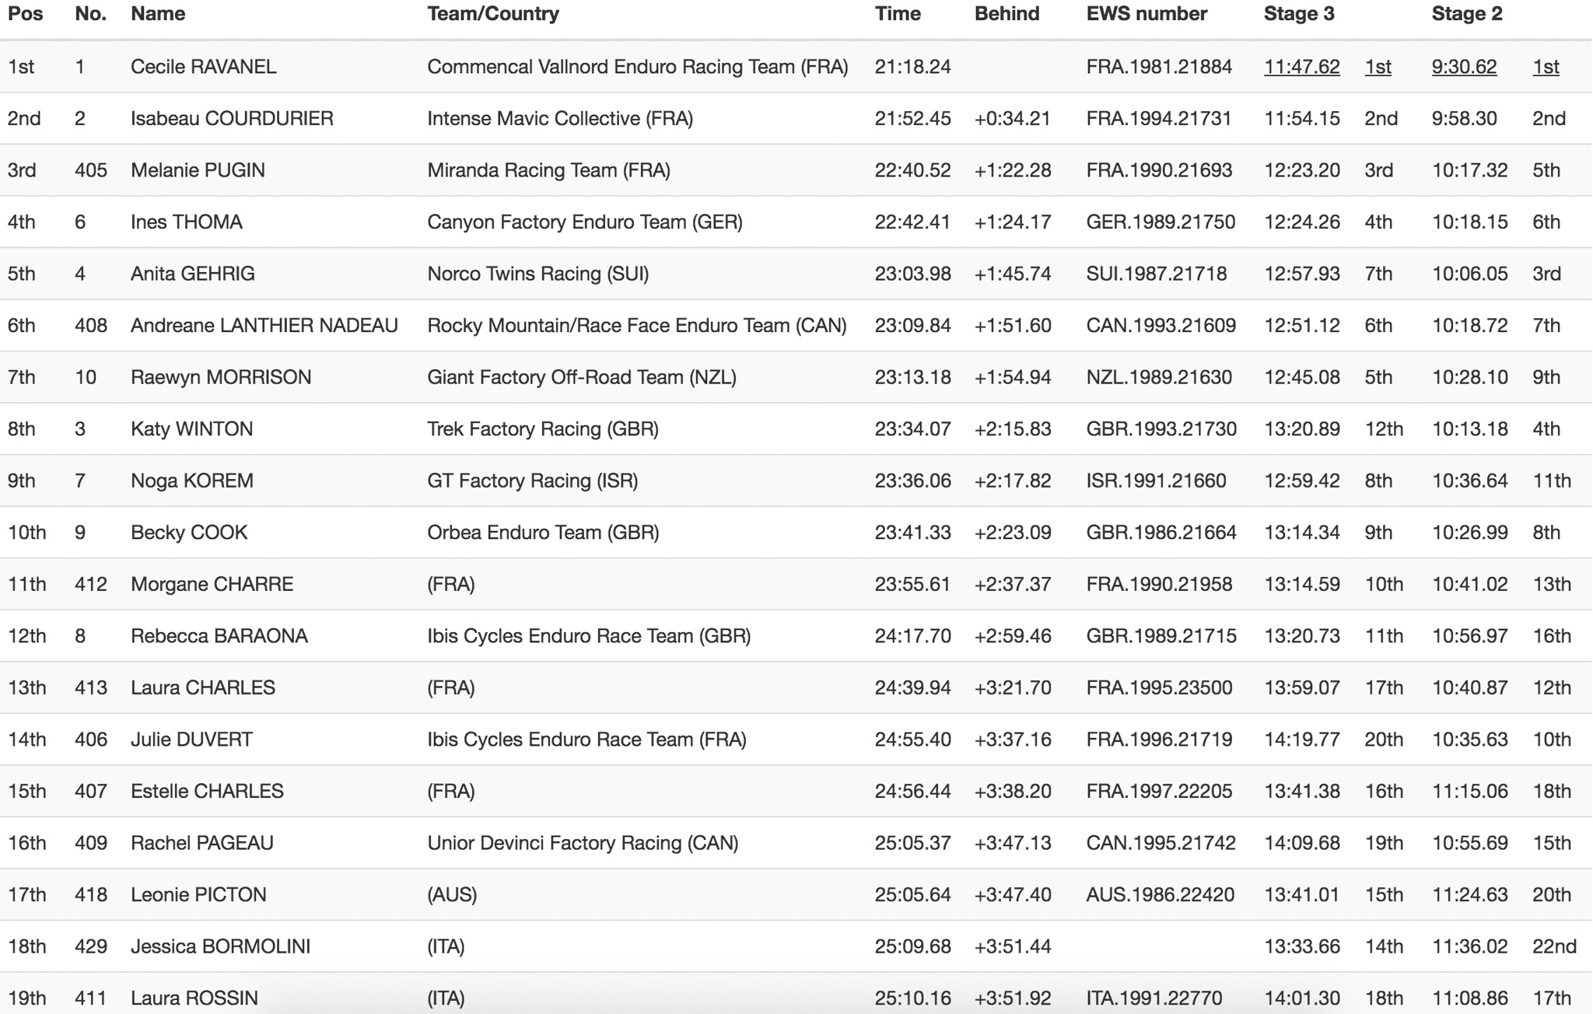Click the Pos column header
Screen dimensions: 1593x1014
[26, 14]
